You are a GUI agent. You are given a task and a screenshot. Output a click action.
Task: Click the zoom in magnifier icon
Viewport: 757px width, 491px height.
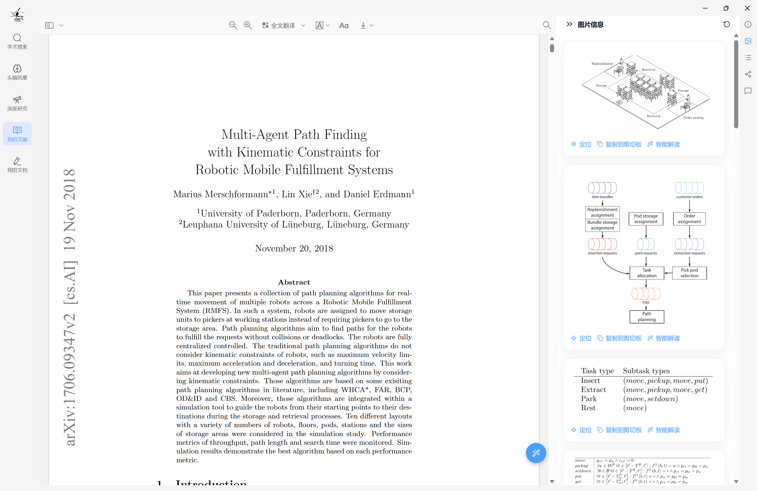tap(248, 26)
